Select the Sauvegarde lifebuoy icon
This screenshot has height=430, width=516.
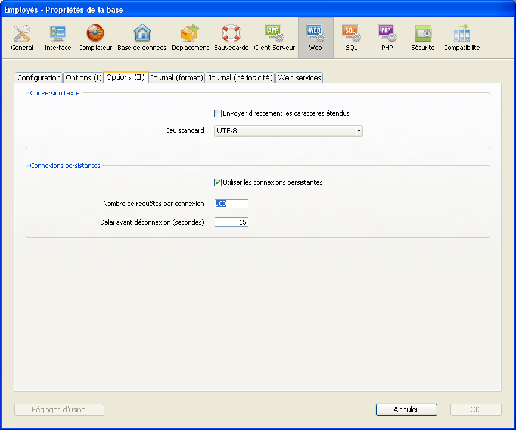pos(231,38)
